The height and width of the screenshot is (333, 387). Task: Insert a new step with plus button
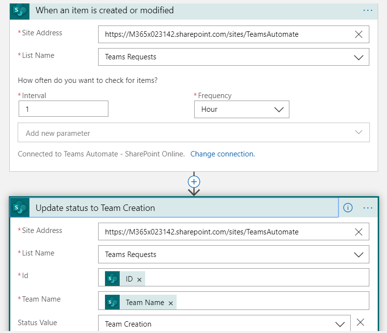click(x=194, y=182)
